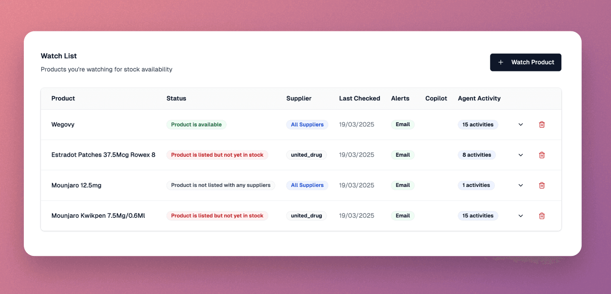Click the Supplier column header
This screenshot has height=294, width=611.
click(x=299, y=98)
